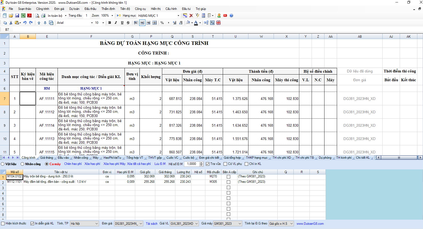Screen dimensions: 423x229
Task: Open the Zoom 100% dropdown
Action: coord(112,15)
